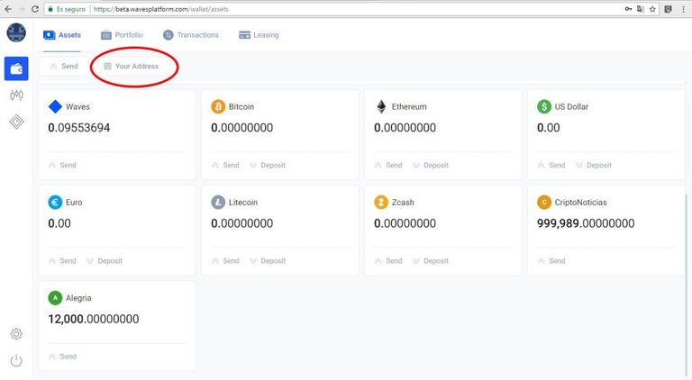The height and width of the screenshot is (380, 692).
Task: Send from the Alegria card
Action: point(62,357)
